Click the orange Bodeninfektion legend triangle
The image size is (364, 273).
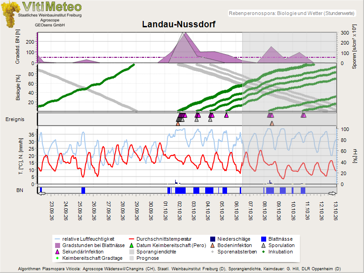click(212, 245)
